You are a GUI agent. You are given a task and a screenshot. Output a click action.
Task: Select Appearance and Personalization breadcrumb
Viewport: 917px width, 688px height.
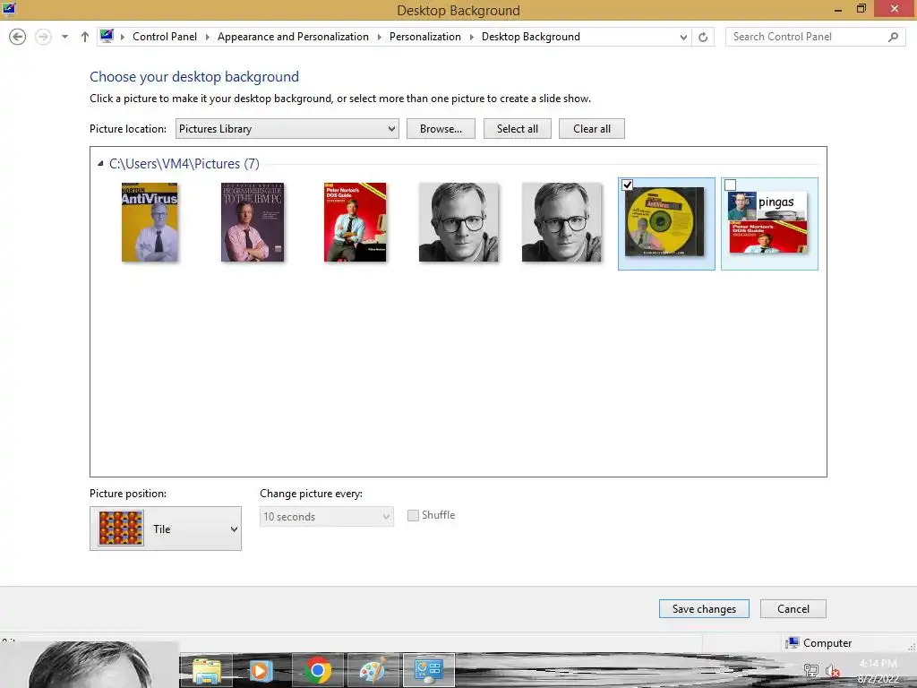pyautogui.click(x=293, y=36)
